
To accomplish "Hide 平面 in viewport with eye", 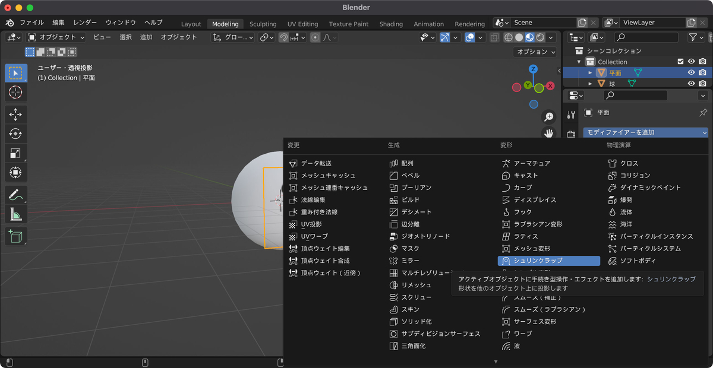I will [691, 72].
